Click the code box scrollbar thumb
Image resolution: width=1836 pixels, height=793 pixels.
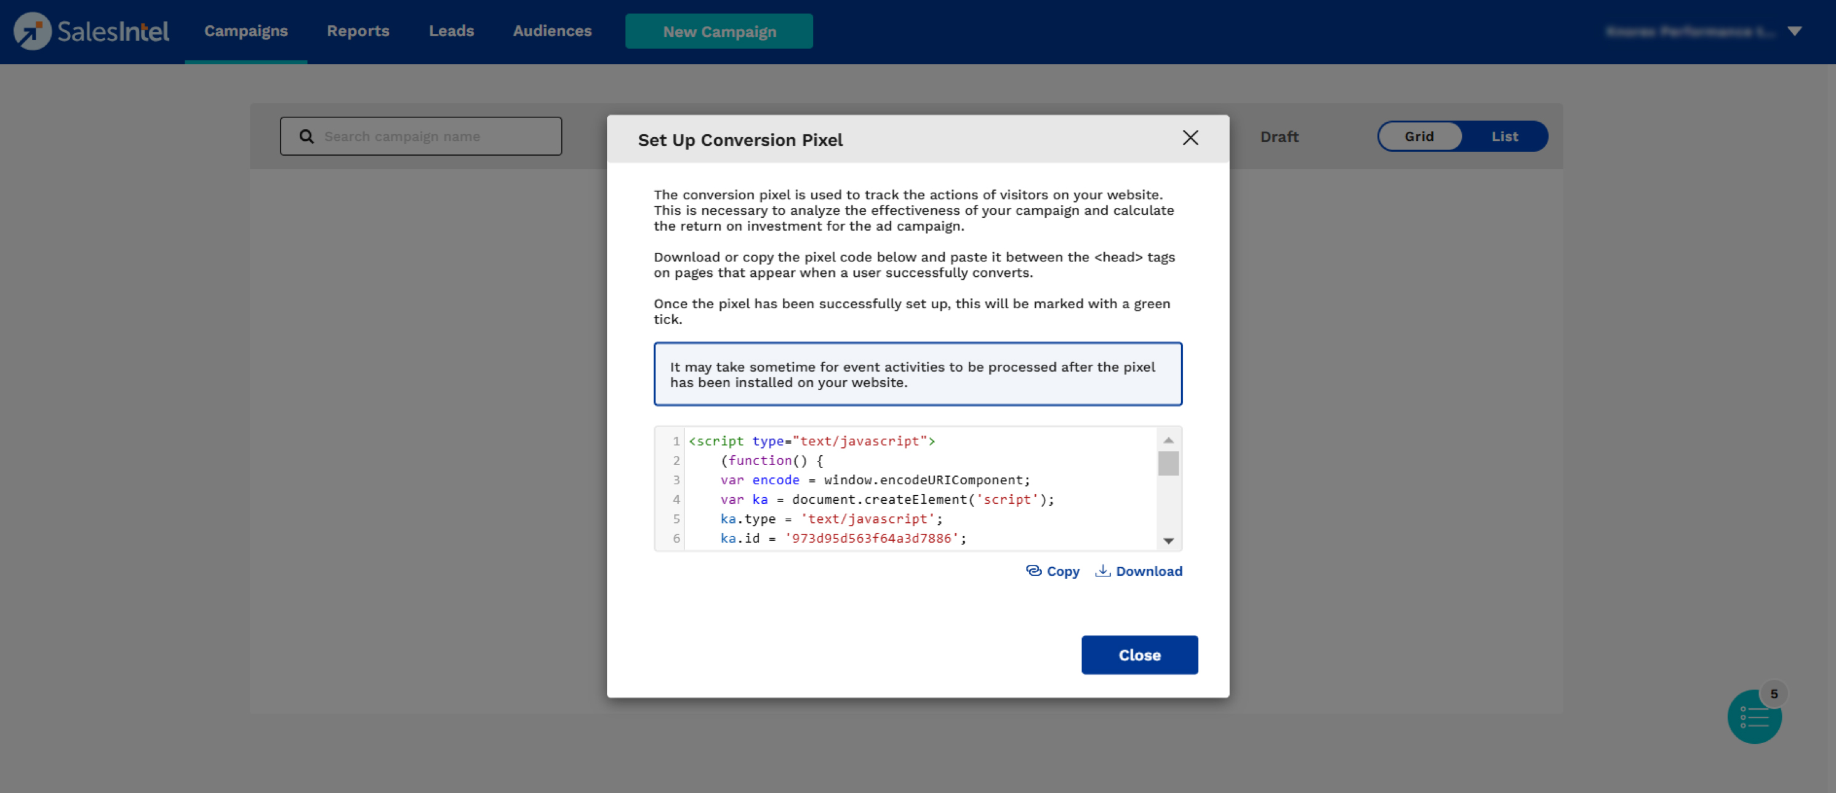tap(1168, 463)
